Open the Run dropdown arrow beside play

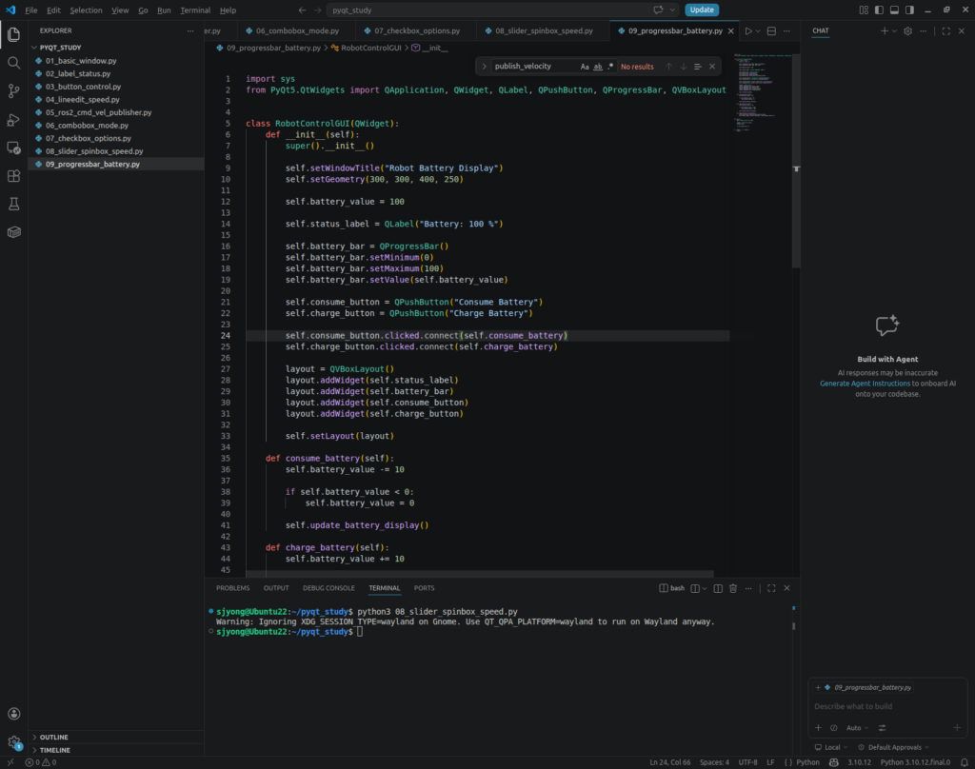point(758,31)
